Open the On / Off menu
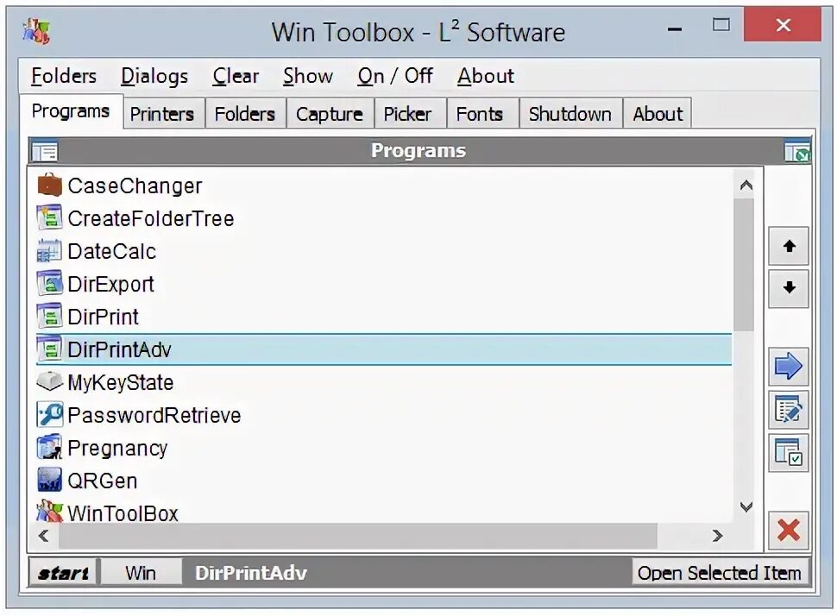Viewport: 837px width, 616px height. pyautogui.click(x=395, y=76)
